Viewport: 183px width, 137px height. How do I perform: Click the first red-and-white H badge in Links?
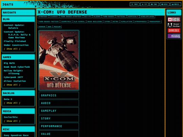tap(174, 20)
